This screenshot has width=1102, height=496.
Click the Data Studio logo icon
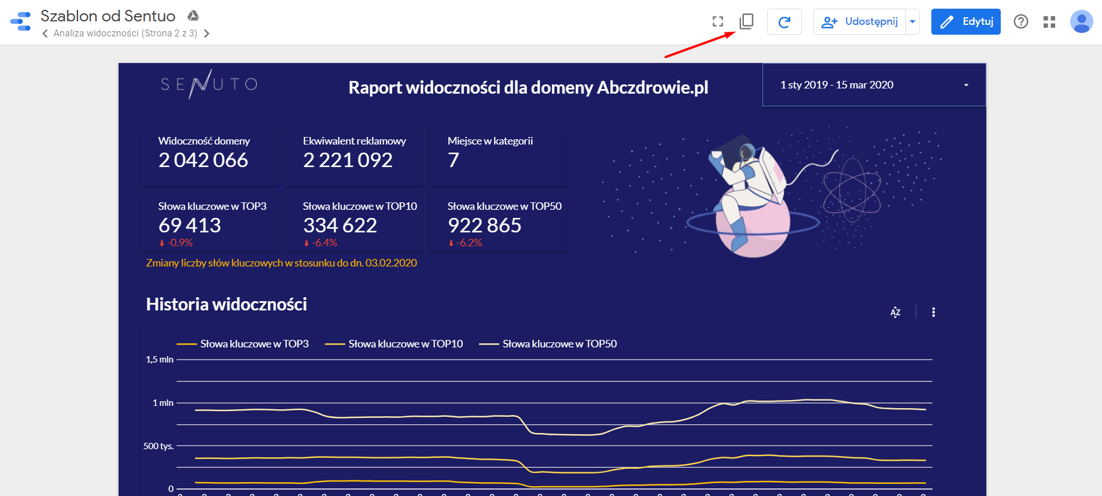[x=21, y=21]
